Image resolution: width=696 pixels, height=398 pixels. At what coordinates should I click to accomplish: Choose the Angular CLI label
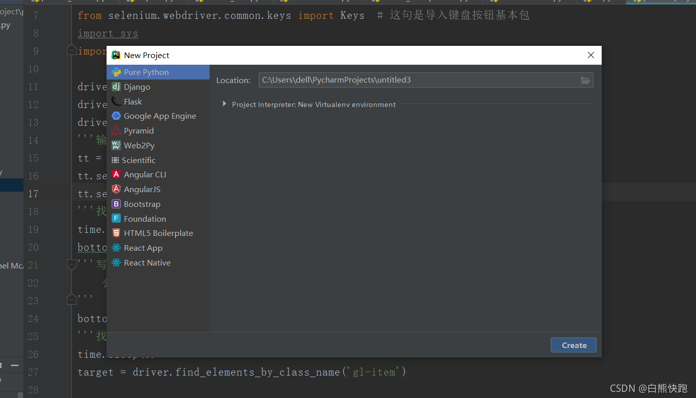click(145, 174)
